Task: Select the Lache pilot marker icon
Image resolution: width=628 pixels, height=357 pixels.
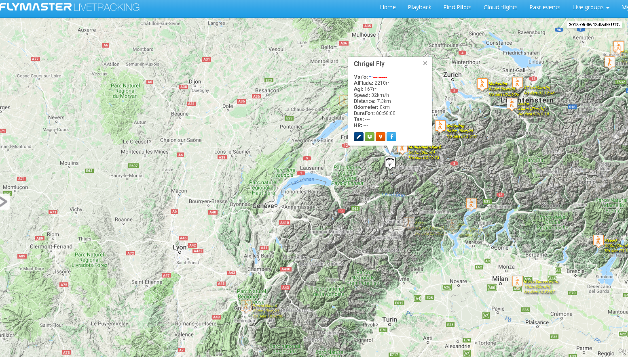Action: 512,104
